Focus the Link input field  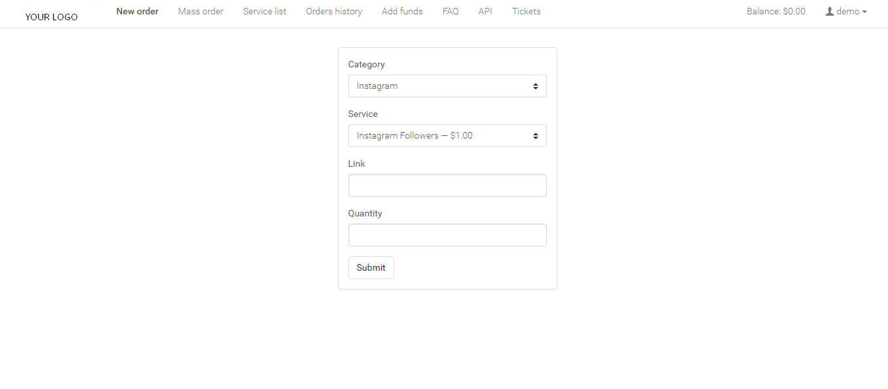tap(447, 185)
